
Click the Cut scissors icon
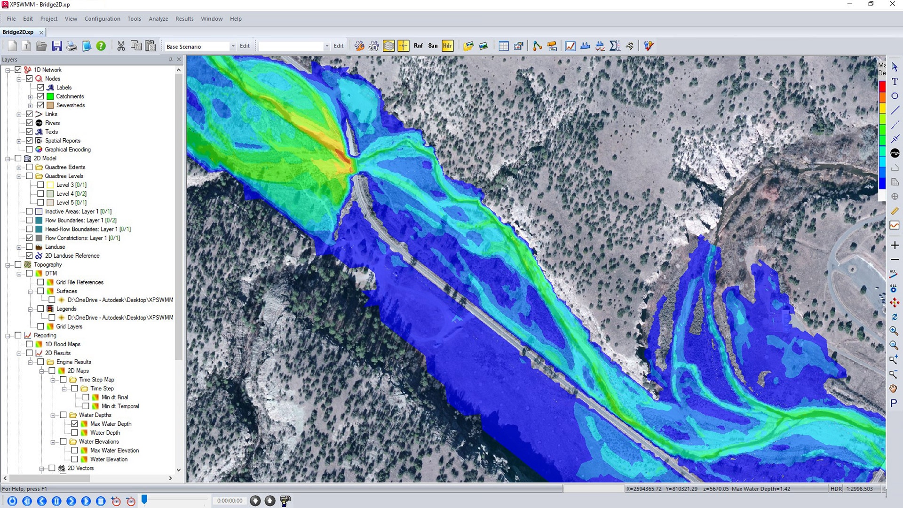121,46
